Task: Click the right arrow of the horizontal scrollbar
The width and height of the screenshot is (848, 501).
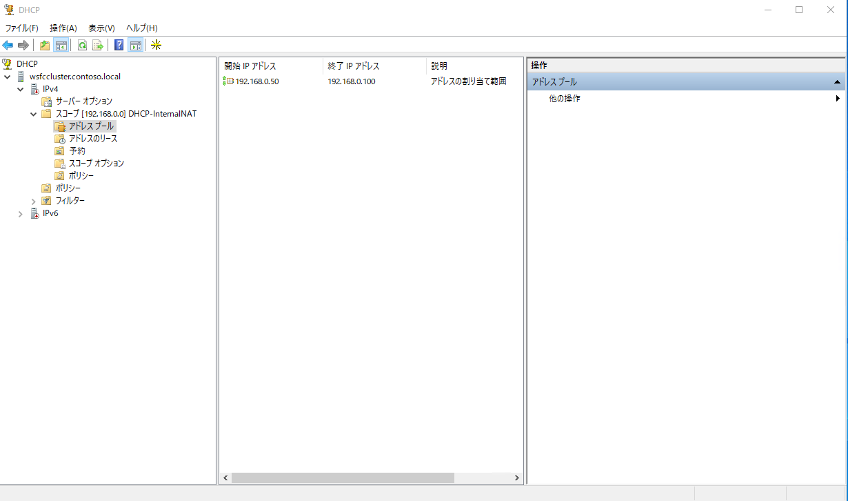Action: [x=517, y=478]
